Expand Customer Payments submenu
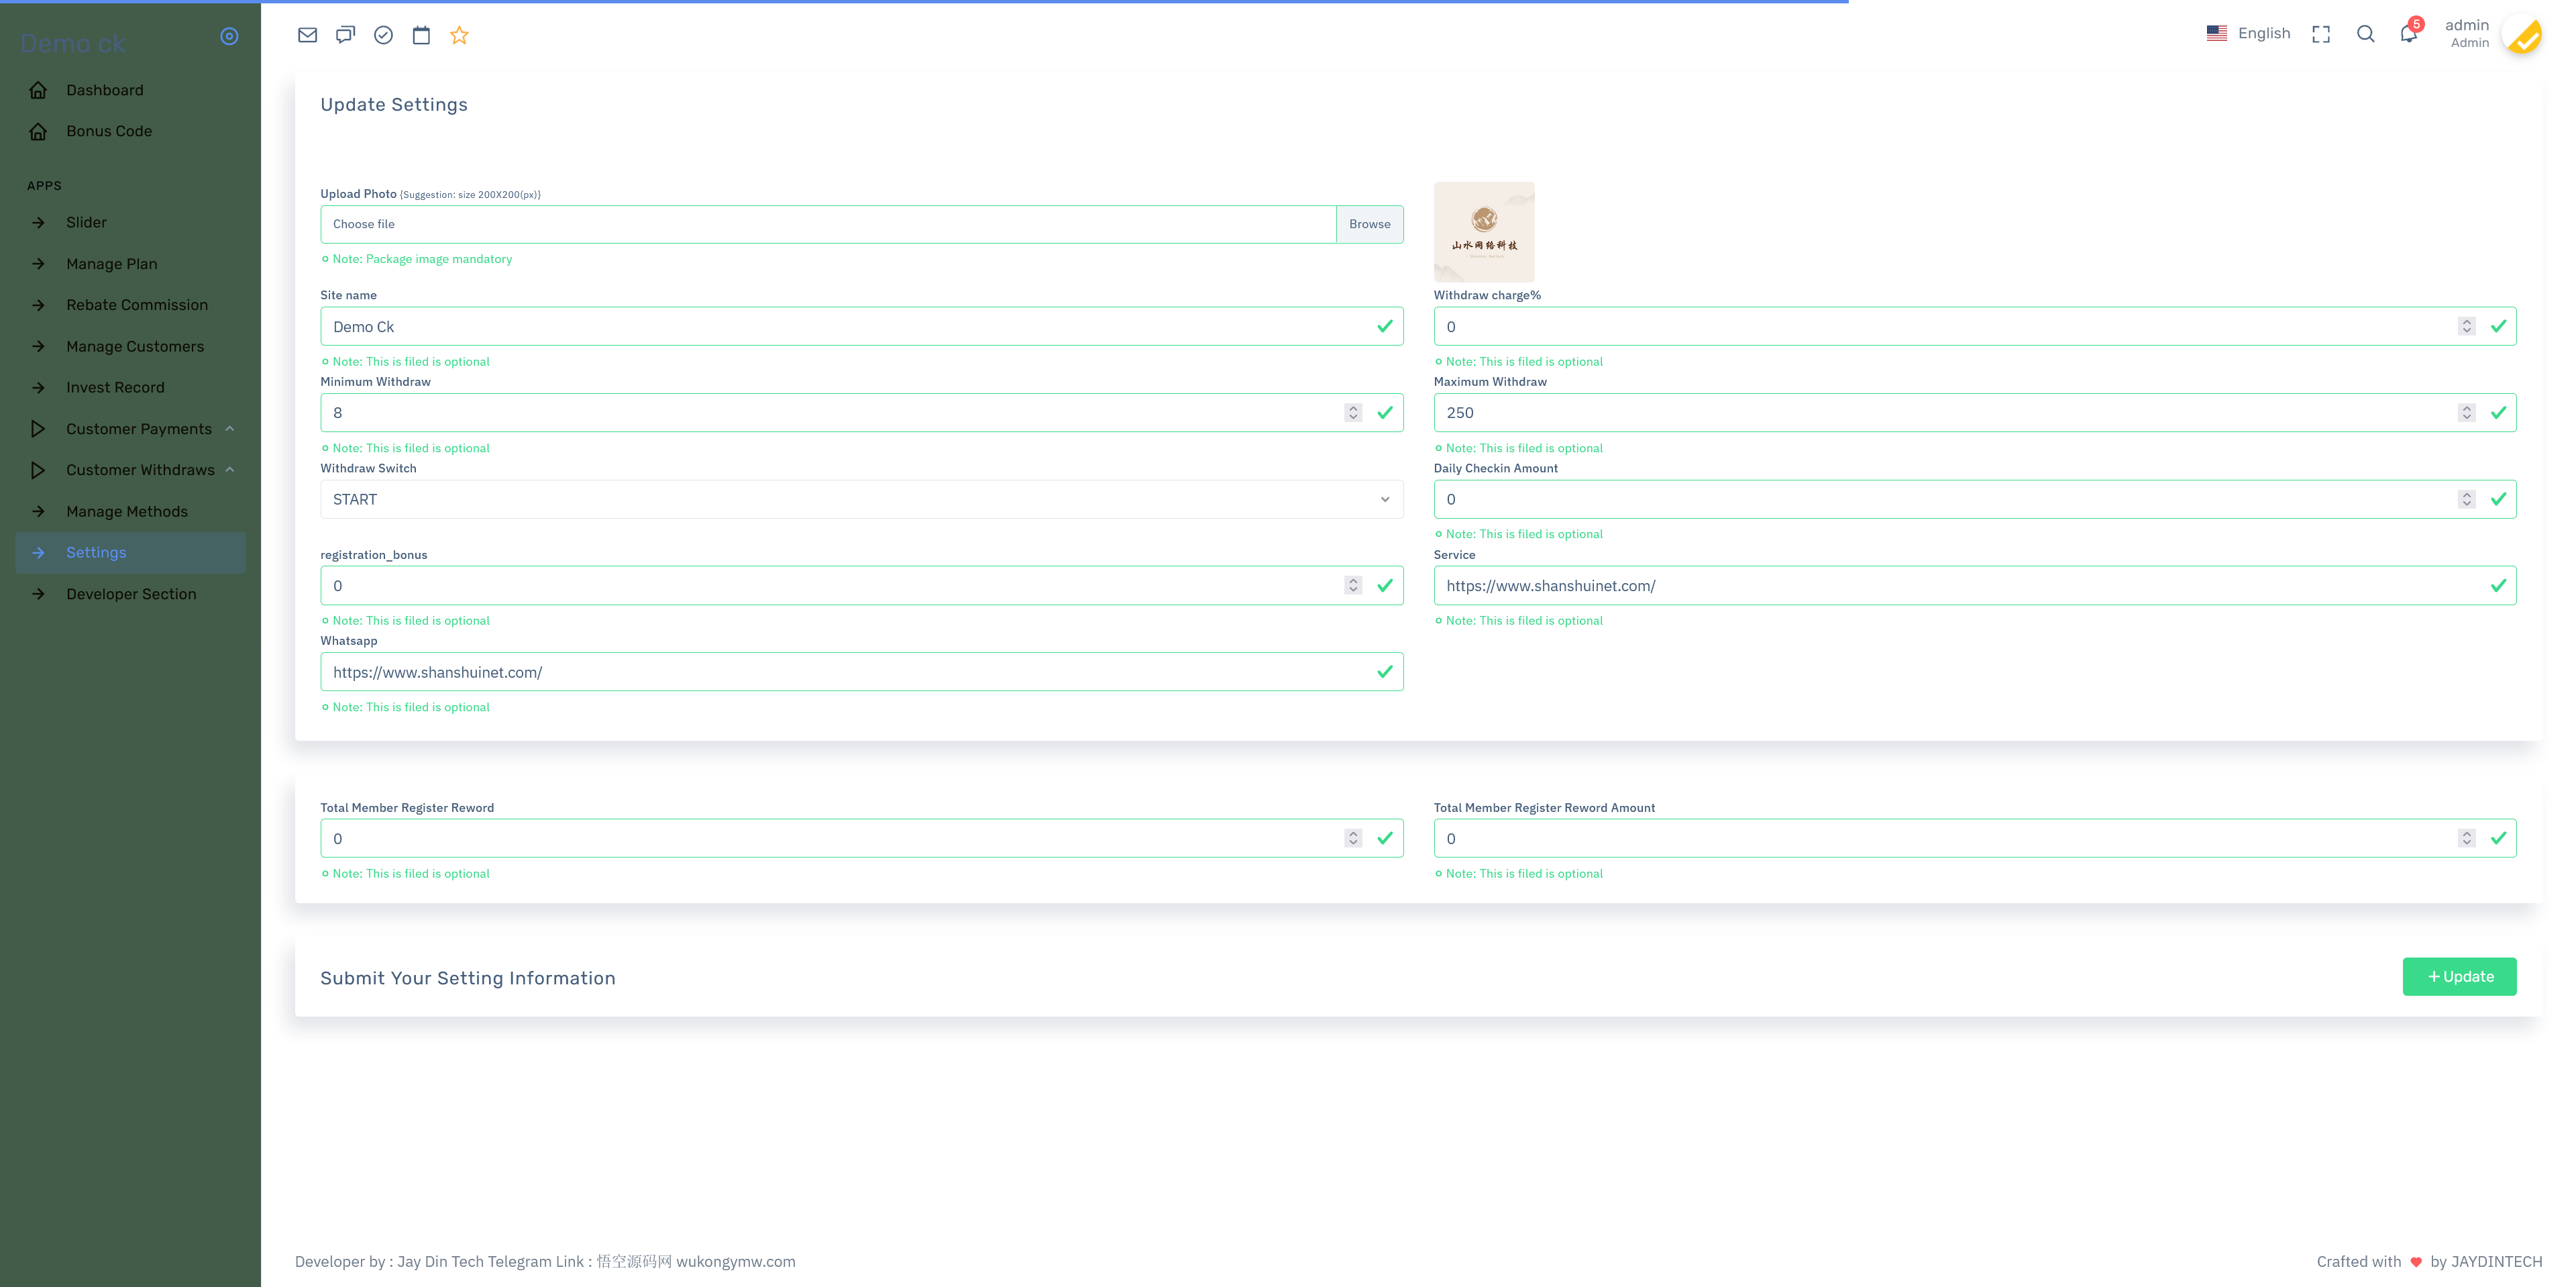2576x1287 pixels. point(138,429)
